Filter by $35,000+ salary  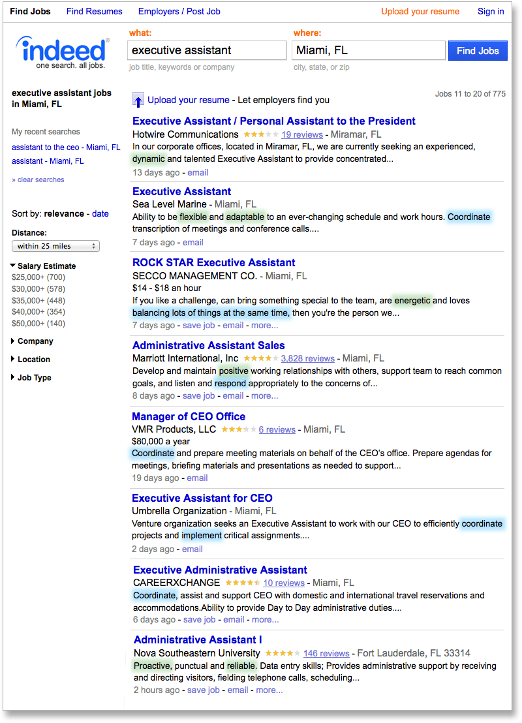tap(38, 301)
